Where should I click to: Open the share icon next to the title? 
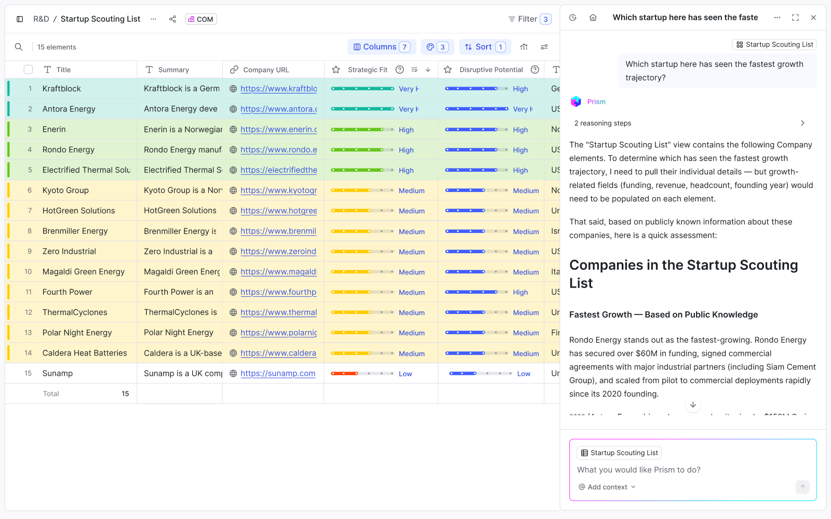(x=172, y=19)
